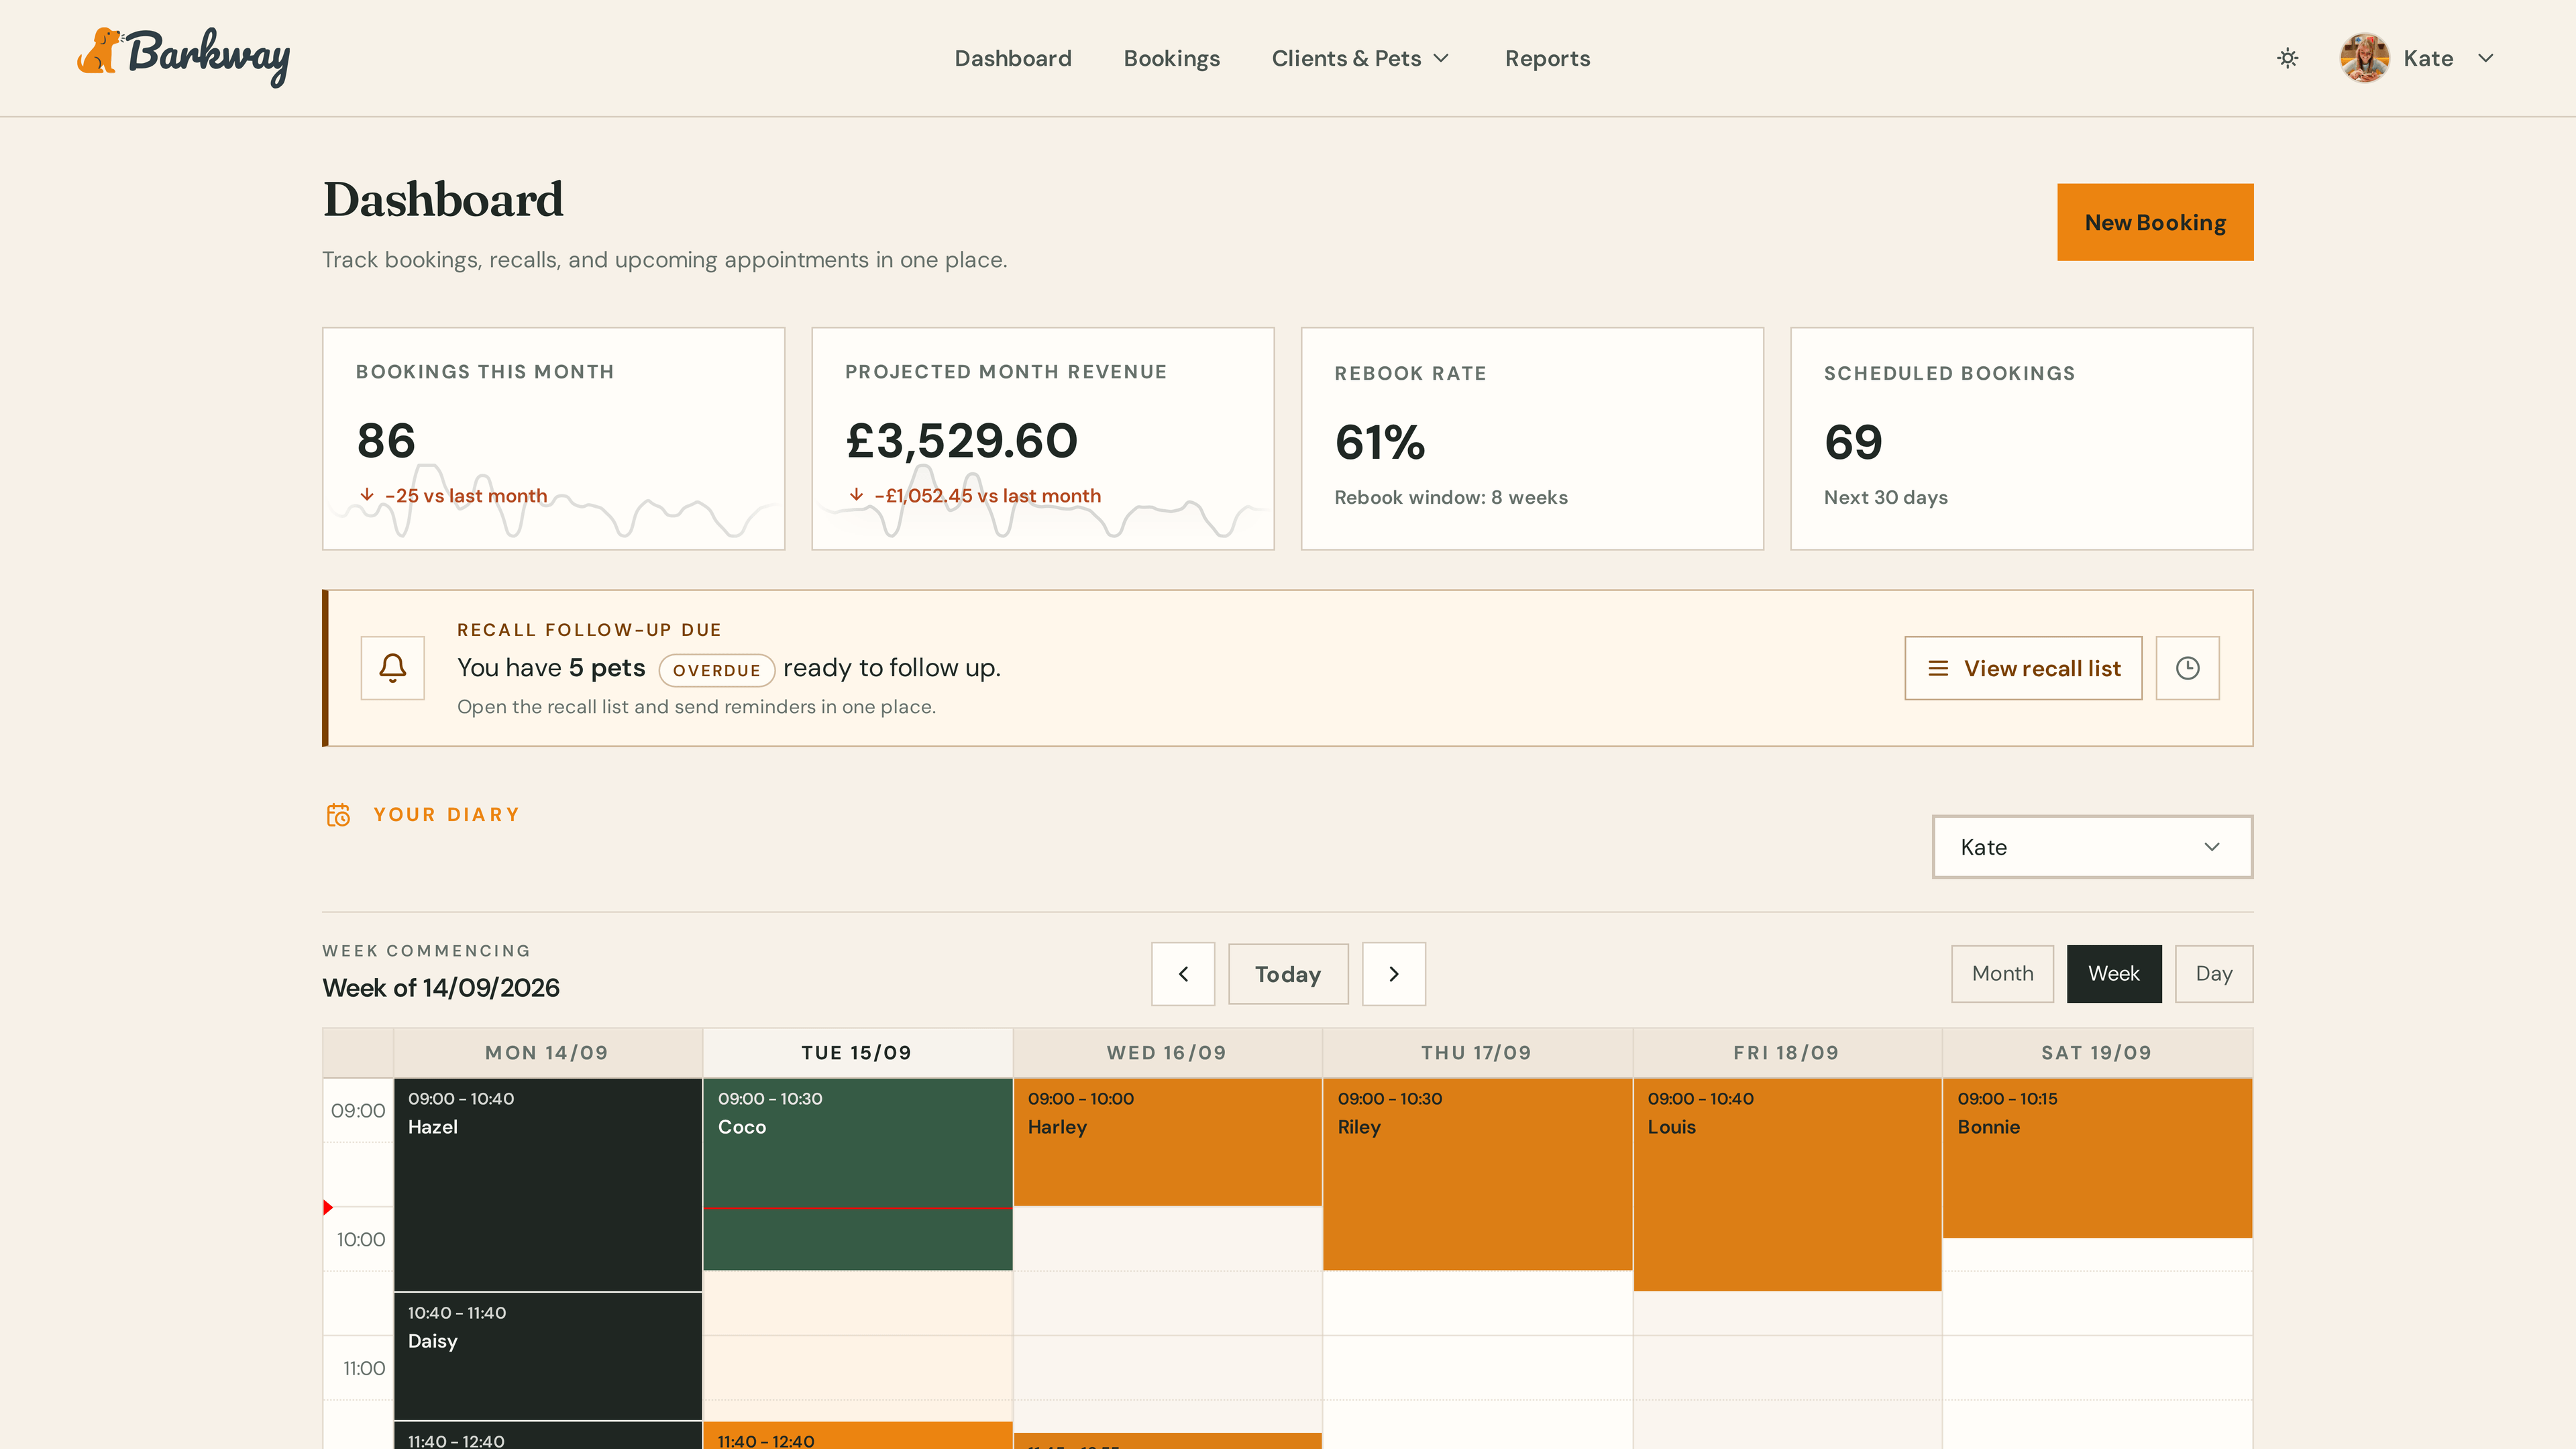
Task: Select the MON 14/09 column header
Action: point(547,1053)
